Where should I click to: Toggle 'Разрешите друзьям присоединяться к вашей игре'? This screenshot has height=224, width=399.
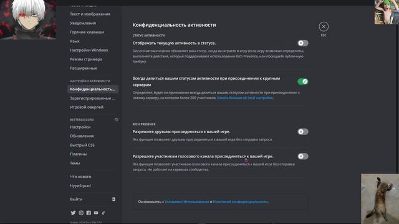click(x=303, y=131)
